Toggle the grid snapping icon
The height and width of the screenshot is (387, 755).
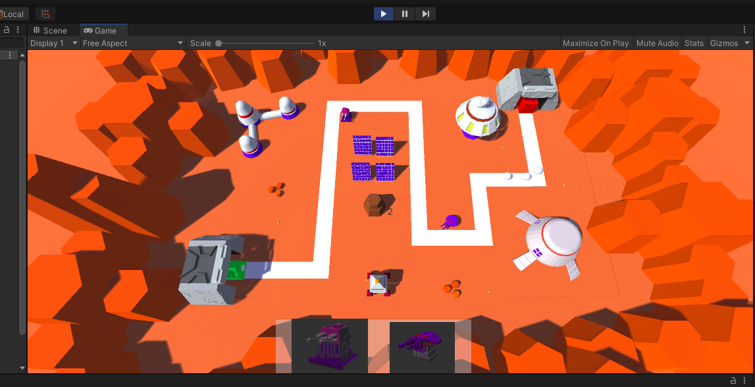[45, 14]
